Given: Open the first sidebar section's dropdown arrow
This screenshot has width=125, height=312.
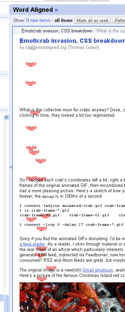Looking at the screenshot, I should (6, 18).
